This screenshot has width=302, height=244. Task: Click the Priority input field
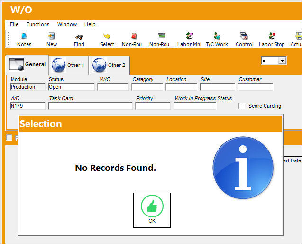point(153,106)
